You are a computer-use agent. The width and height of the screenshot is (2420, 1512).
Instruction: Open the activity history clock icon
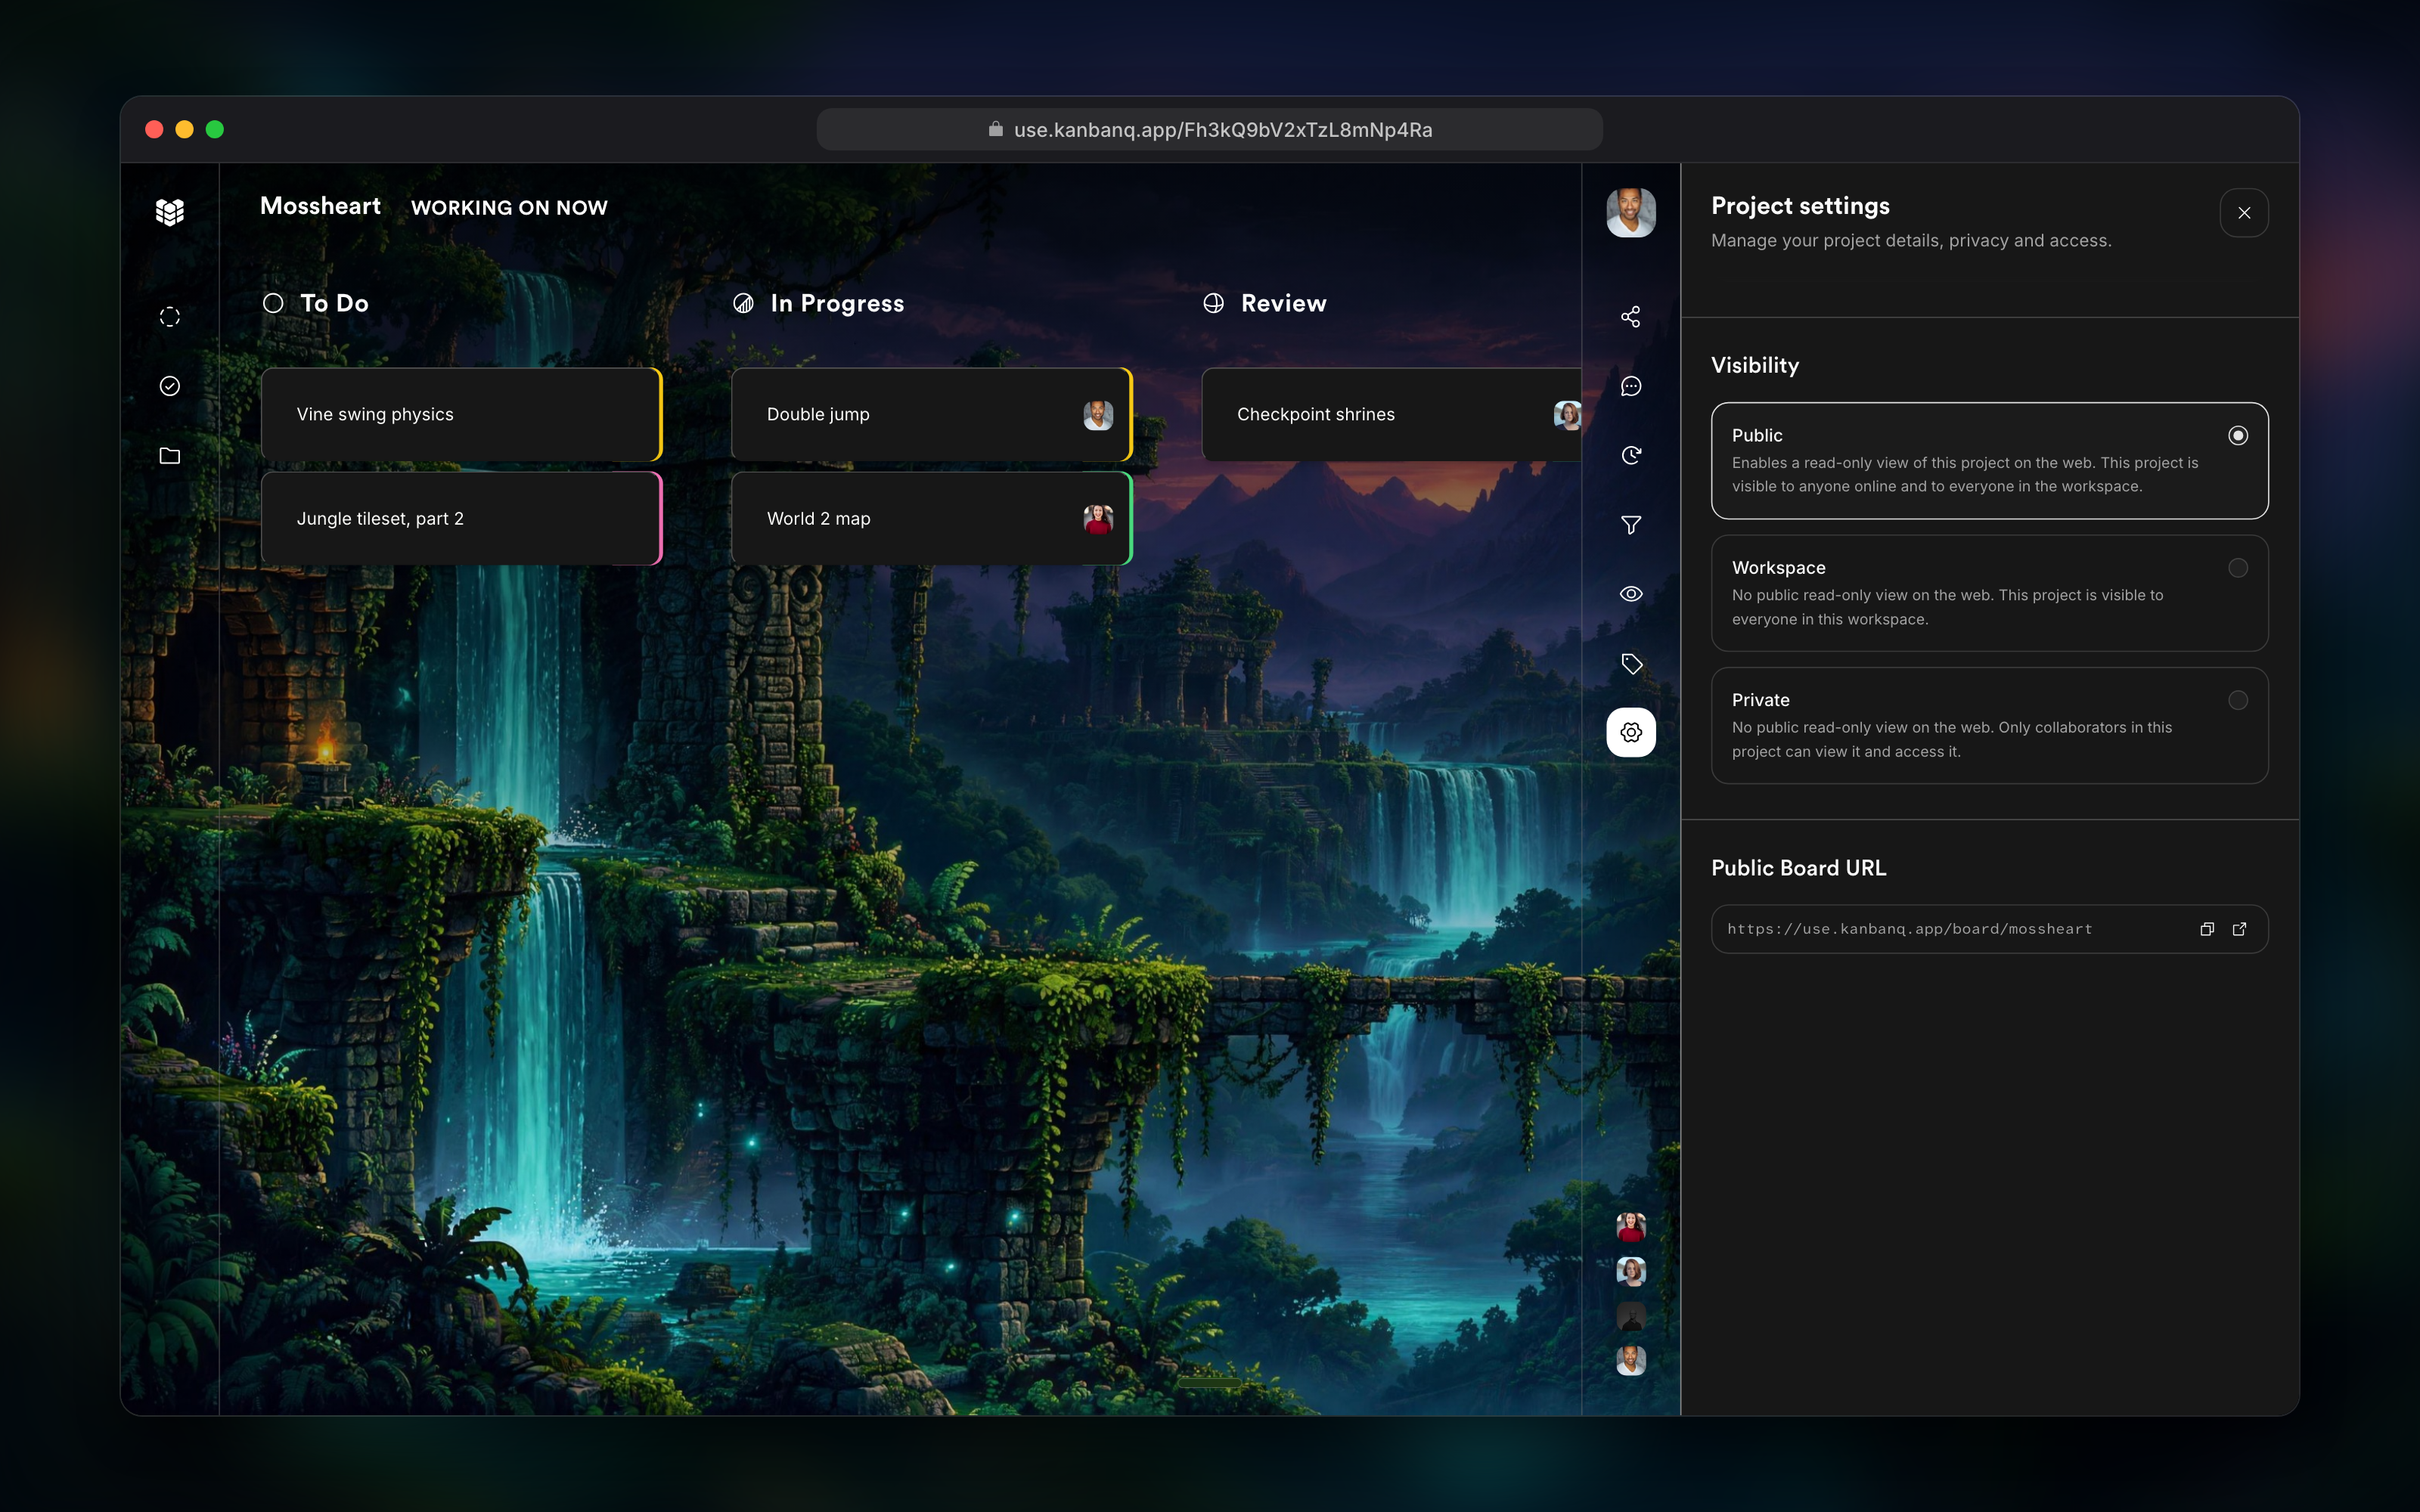1630,456
